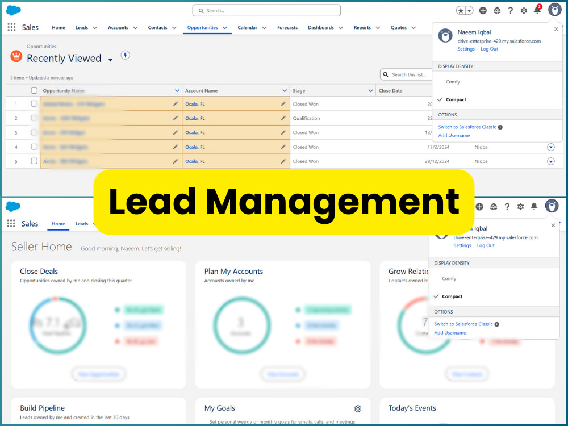Open the Help question mark on Seller Home page
Image resolution: width=568 pixels, height=426 pixels.
tap(507, 207)
